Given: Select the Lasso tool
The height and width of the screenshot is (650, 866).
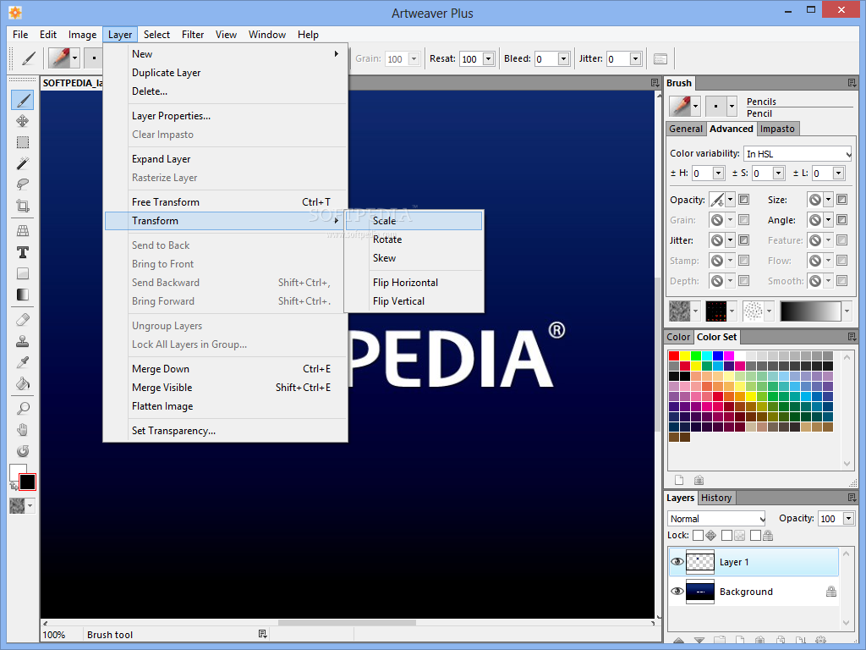Looking at the screenshot, I should 23,184.
